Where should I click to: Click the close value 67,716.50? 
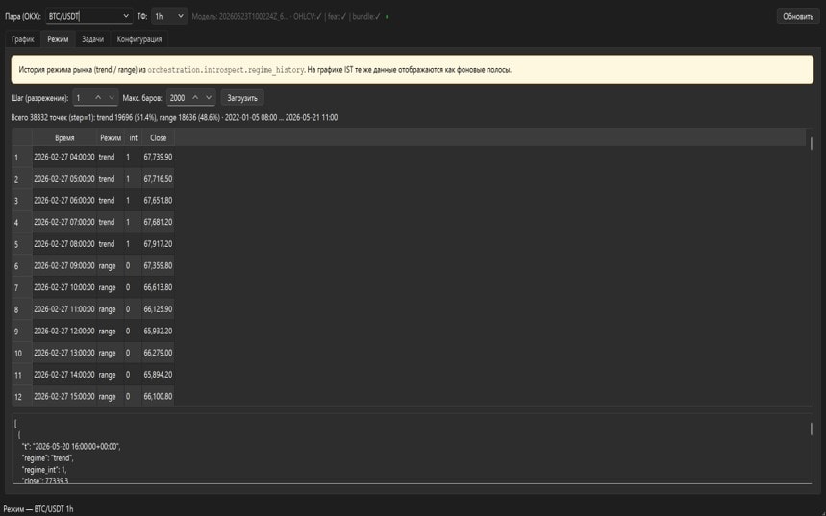coord(158,179)
